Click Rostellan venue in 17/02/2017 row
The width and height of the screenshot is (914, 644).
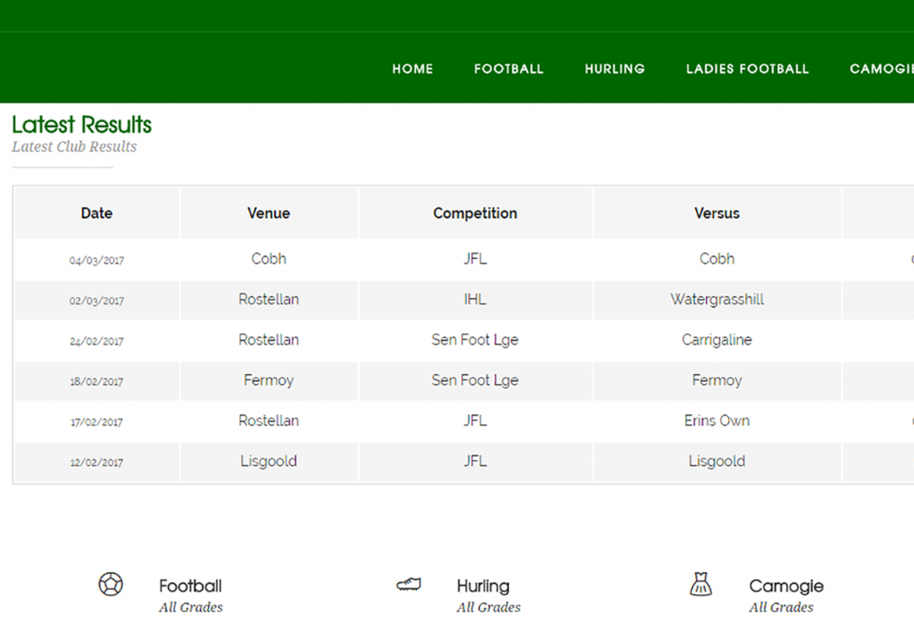point(269,421)
